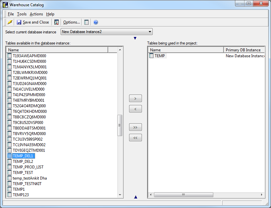Click the Save and Close toolbar button
This screenshot has width=271, height=208.
point(33,22)
